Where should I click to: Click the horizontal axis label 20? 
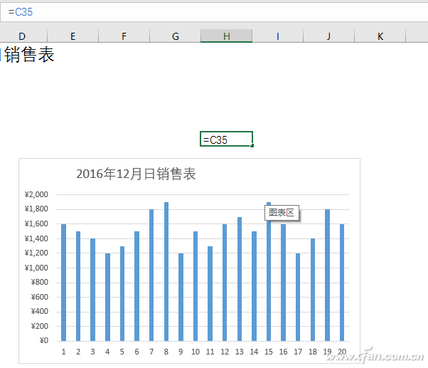tap(342, 352)
